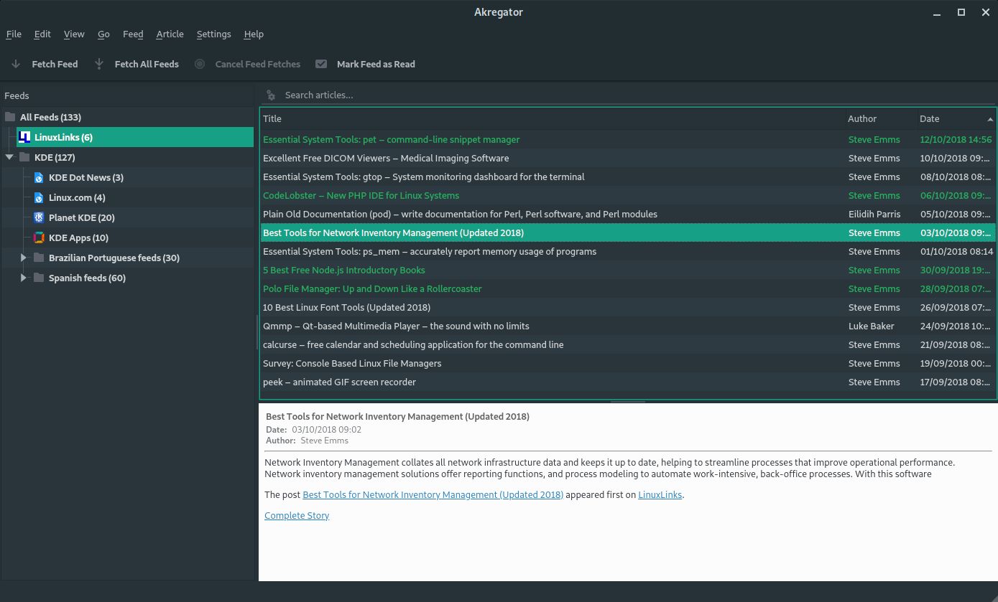Open the Complete Story link
This screenshot has width=998, height=602.
click(x=297, y=515)
